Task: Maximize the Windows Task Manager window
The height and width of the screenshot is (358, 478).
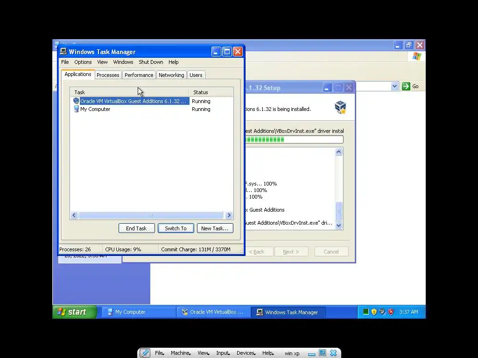Action: click(227, 51)
